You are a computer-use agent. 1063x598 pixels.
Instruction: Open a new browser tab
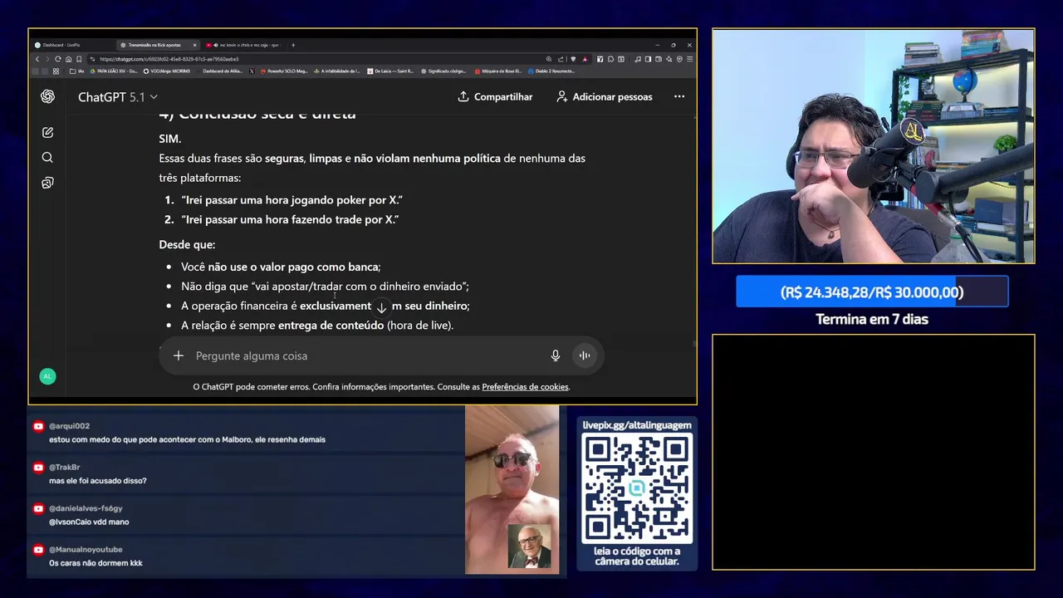(x=293, y=45)
